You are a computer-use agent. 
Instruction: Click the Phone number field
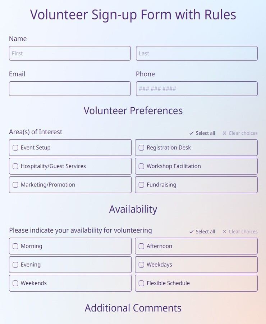click(197, 89)
